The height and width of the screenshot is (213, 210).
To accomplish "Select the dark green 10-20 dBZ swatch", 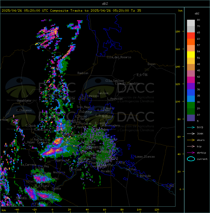I will tap(191, 111).
